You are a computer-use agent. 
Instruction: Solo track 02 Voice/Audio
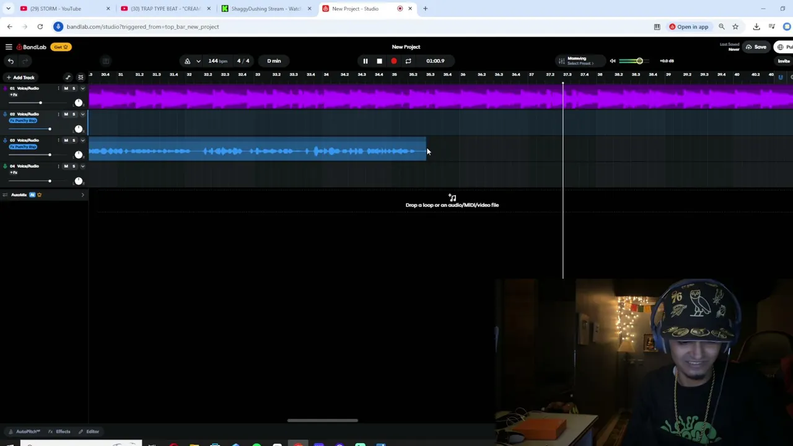click(x=74, y=115)
